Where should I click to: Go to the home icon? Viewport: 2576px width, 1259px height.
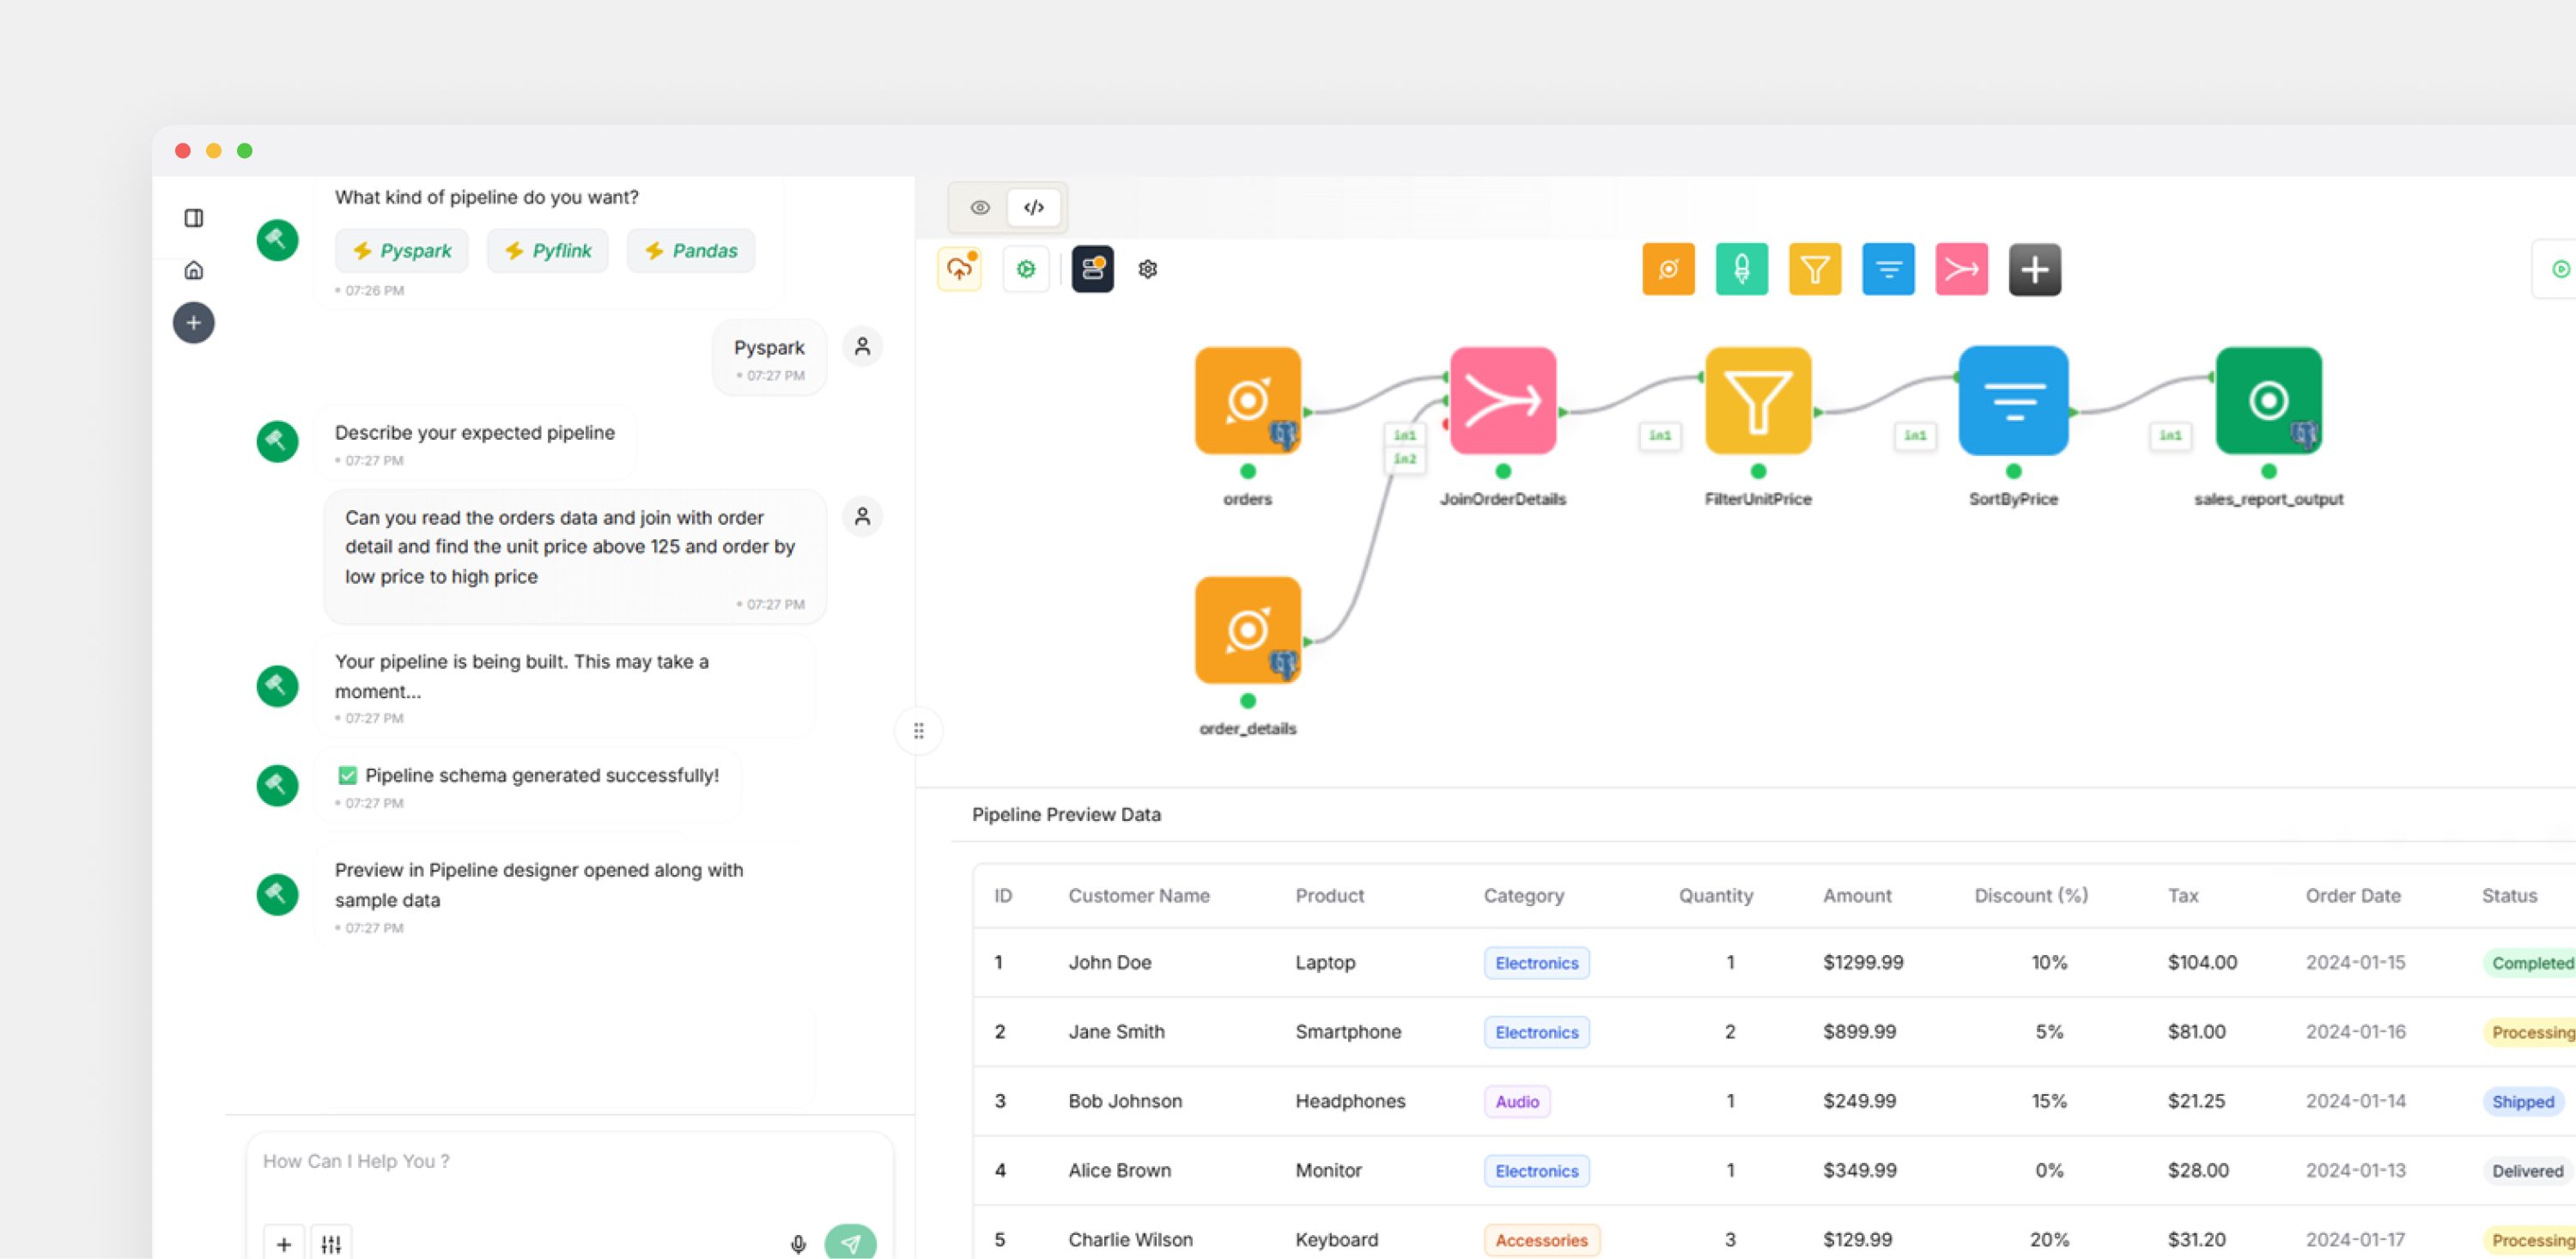194,270
